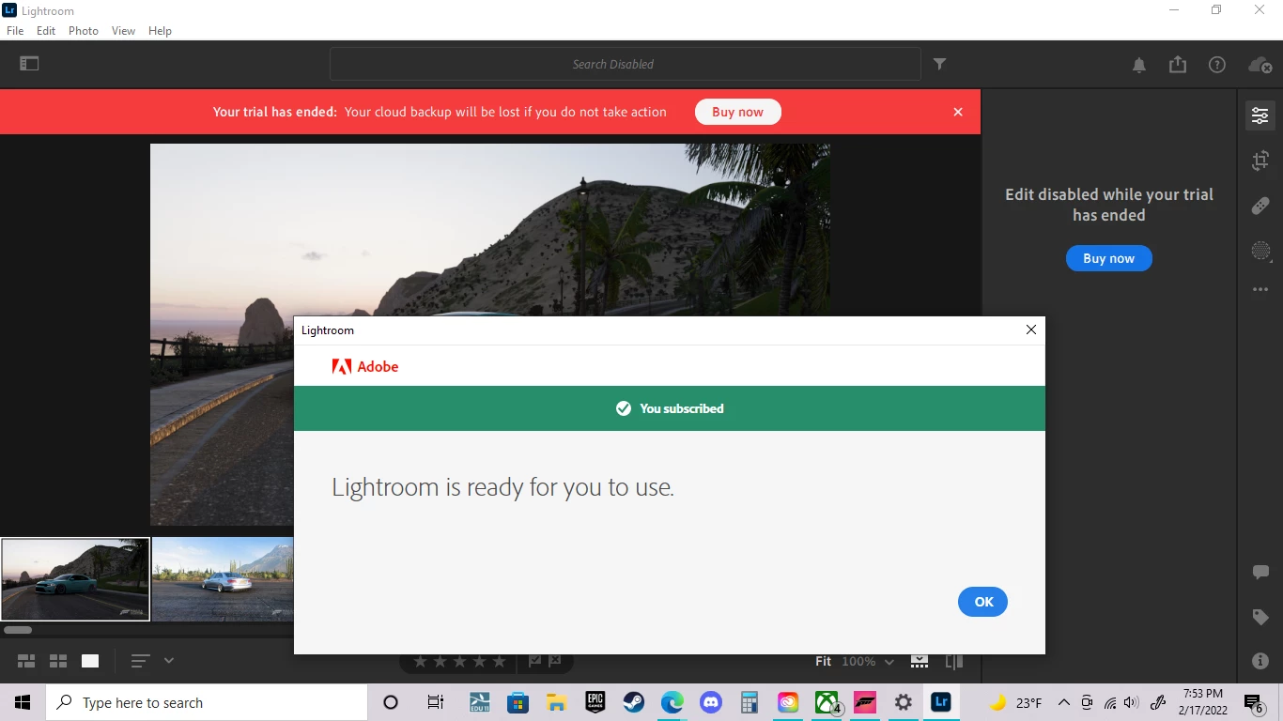The height and width of the screenshot is (721, 1283).
Task: Toggle the show original compare icon
Action: click(954, 661)
